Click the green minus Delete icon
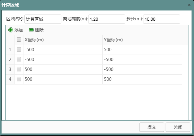 [x=31, y=30]
